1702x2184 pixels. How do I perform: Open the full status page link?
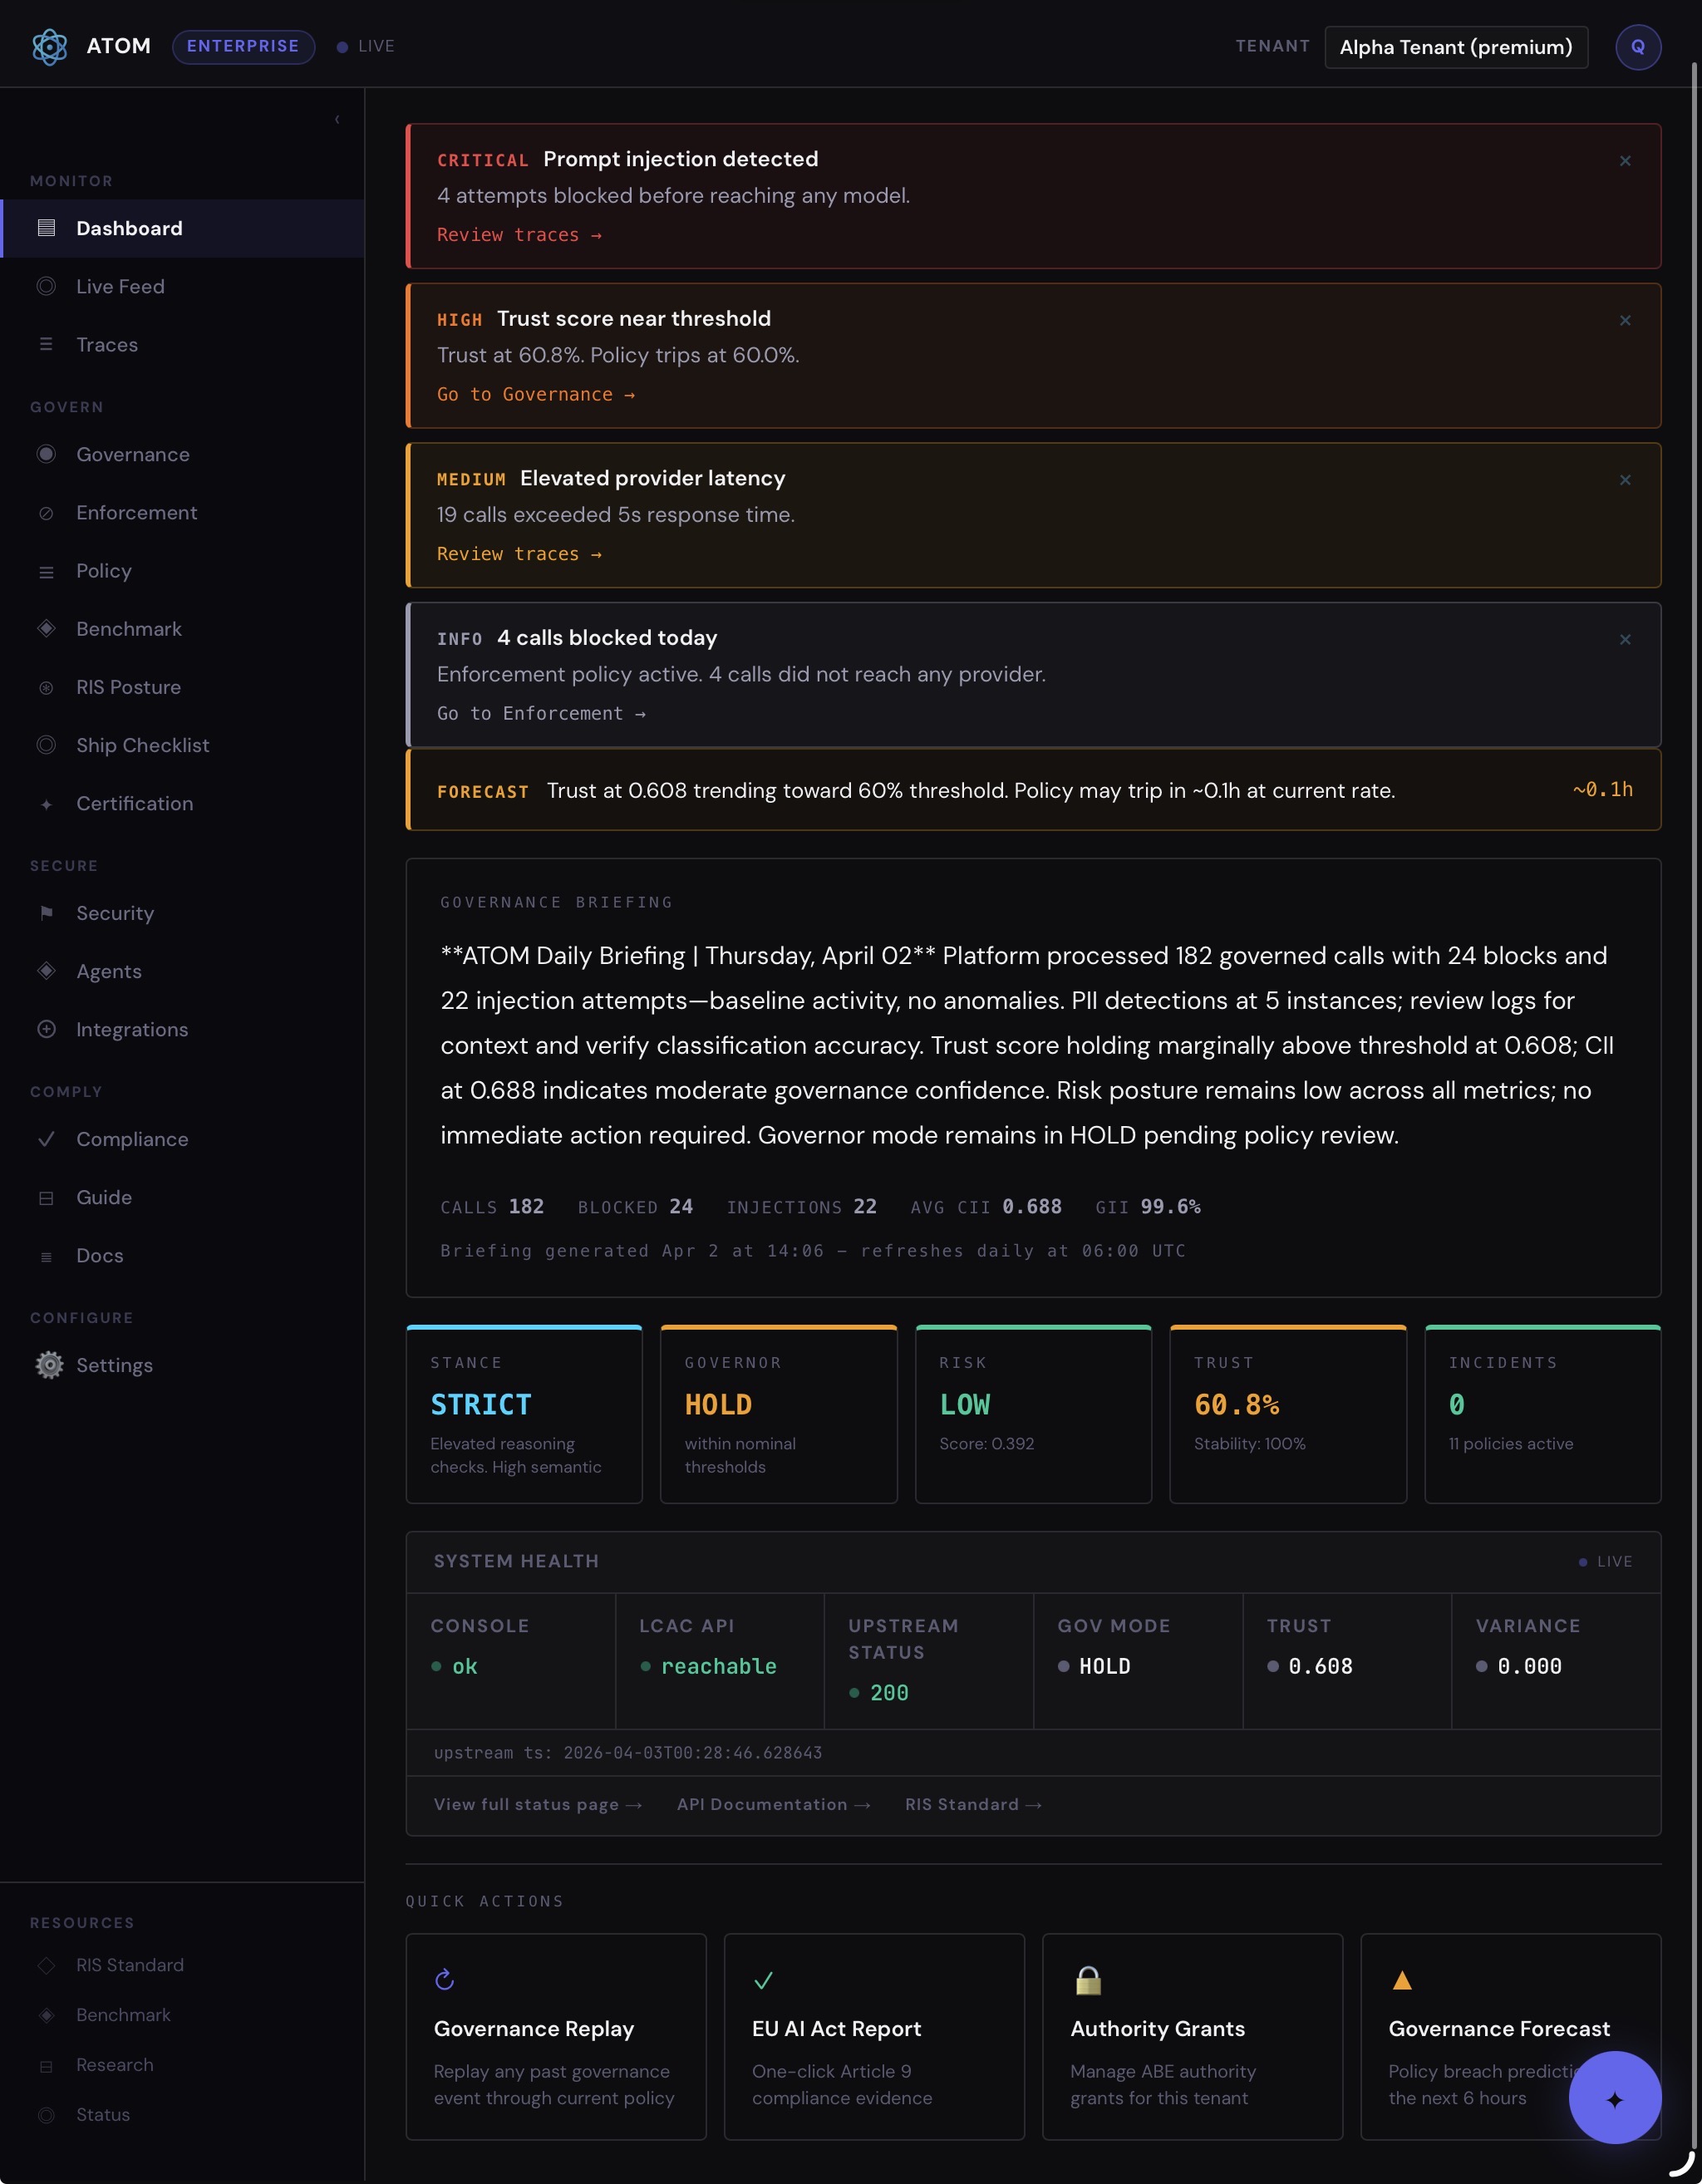538,1804
